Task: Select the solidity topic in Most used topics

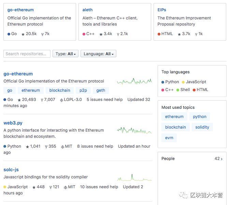Action: [202, 127]
